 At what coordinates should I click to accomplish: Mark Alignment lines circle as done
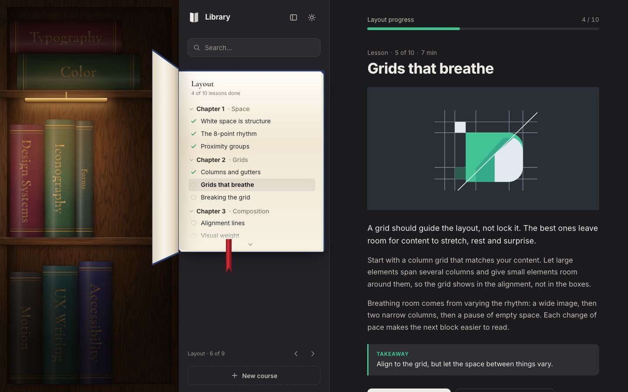tap(194, 223)
